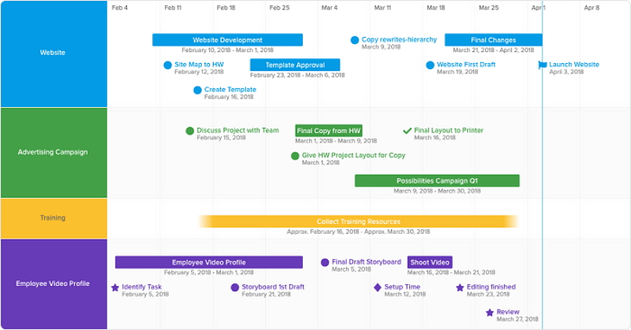Select the Copy rewrites-hierarchy circle marker
Screen dimensions: 631x330
355,40
